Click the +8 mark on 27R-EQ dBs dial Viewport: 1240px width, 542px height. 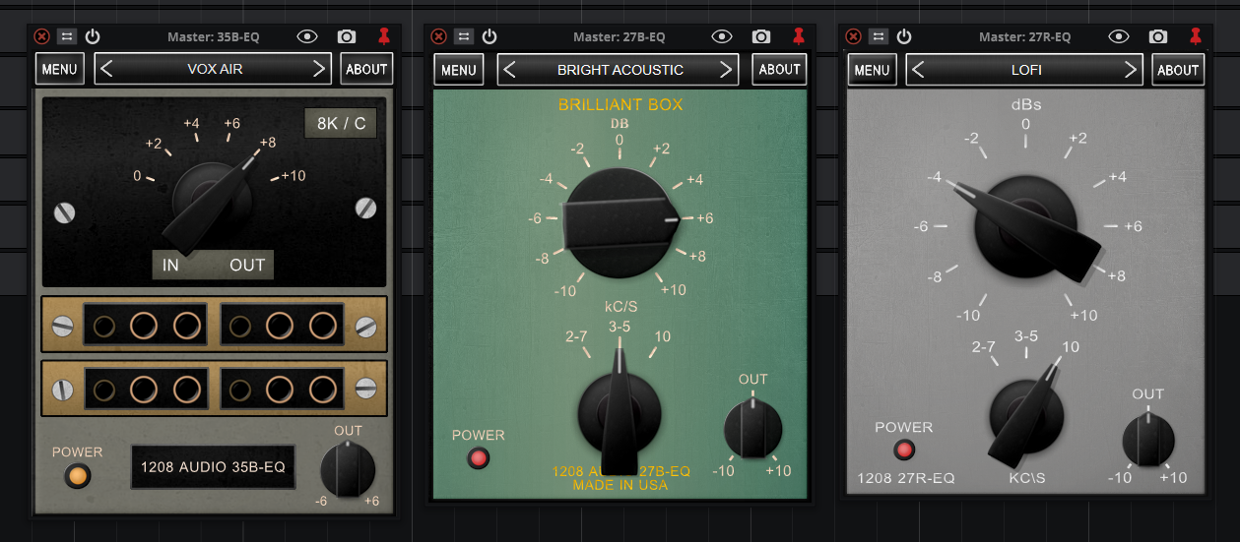[x=1116, y=276]
